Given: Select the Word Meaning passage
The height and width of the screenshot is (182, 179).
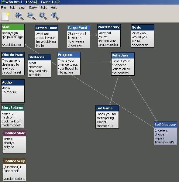Looking at the screenshot, I should [x=109, y=36].
